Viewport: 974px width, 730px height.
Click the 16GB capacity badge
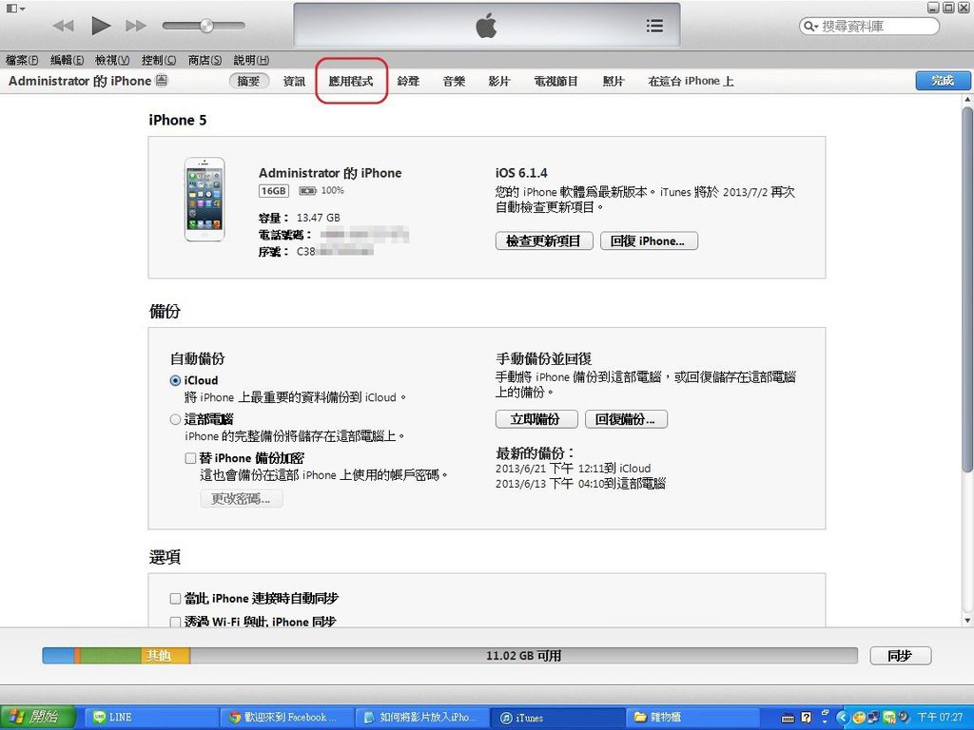273,190
